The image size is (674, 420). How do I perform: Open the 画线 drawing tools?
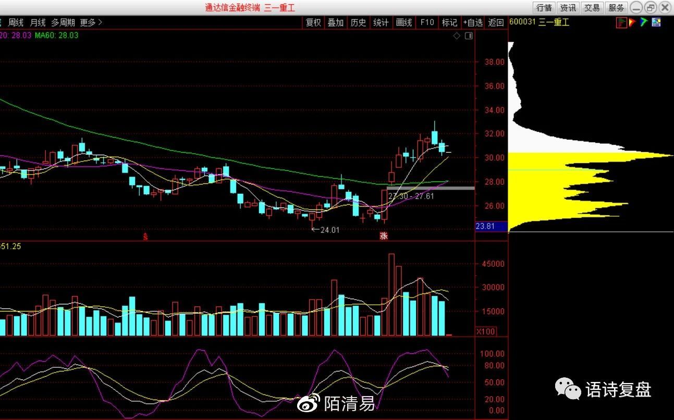(x=404, y=22)
